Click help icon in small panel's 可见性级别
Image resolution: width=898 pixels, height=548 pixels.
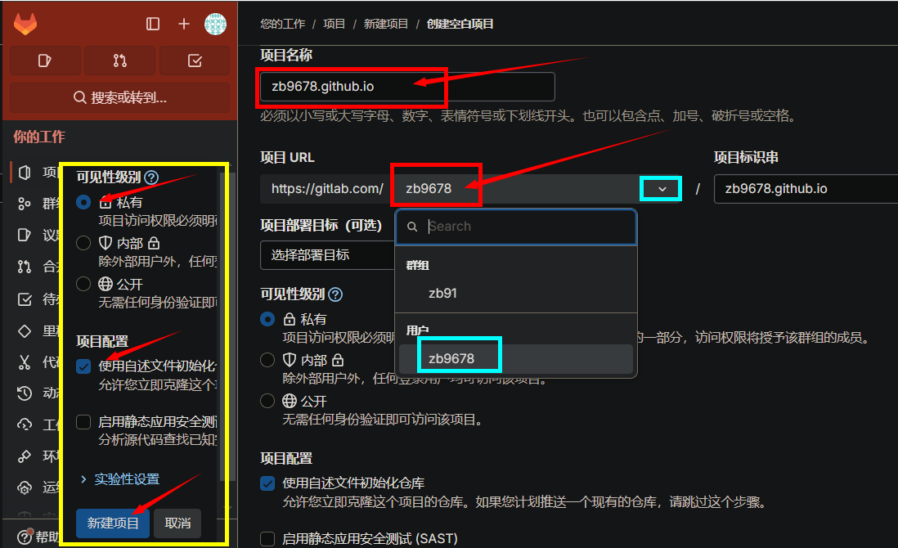151,177
